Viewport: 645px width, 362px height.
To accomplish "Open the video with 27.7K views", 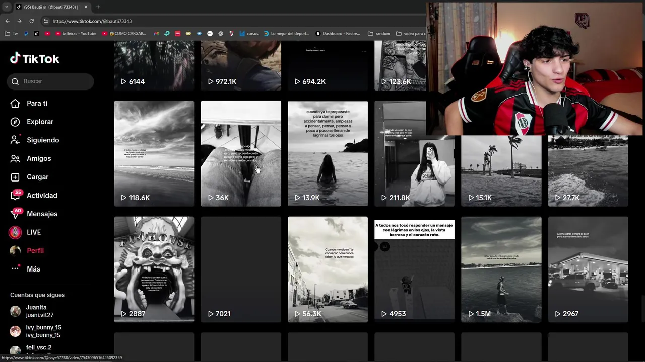I will (588, 171).
